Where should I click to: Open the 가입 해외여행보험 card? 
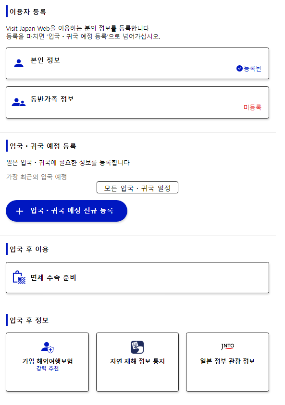pos(47,362)
